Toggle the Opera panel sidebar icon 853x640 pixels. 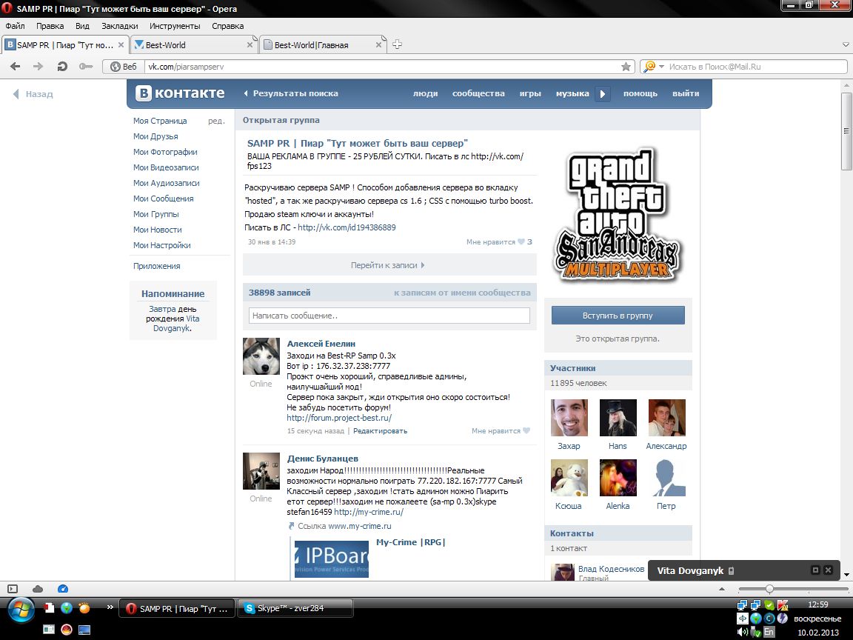pos(13,589)
